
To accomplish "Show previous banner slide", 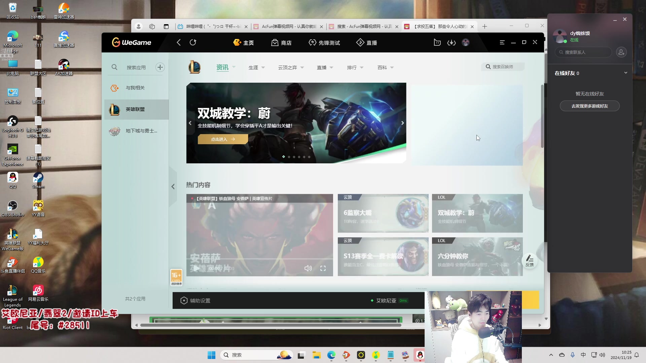I will [190, 123].
